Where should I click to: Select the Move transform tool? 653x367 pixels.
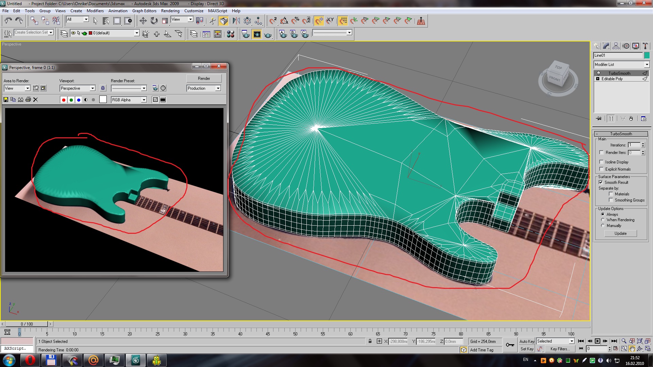click(x=143, y=21)
